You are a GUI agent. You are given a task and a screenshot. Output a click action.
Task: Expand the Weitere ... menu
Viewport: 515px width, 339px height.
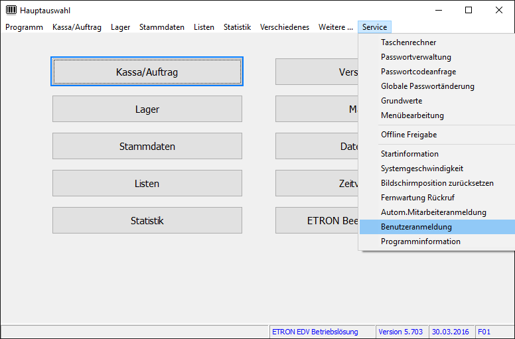click(x=335, y=27)
